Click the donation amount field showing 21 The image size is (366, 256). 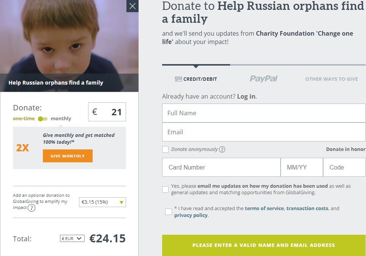[x=107, y=112]
